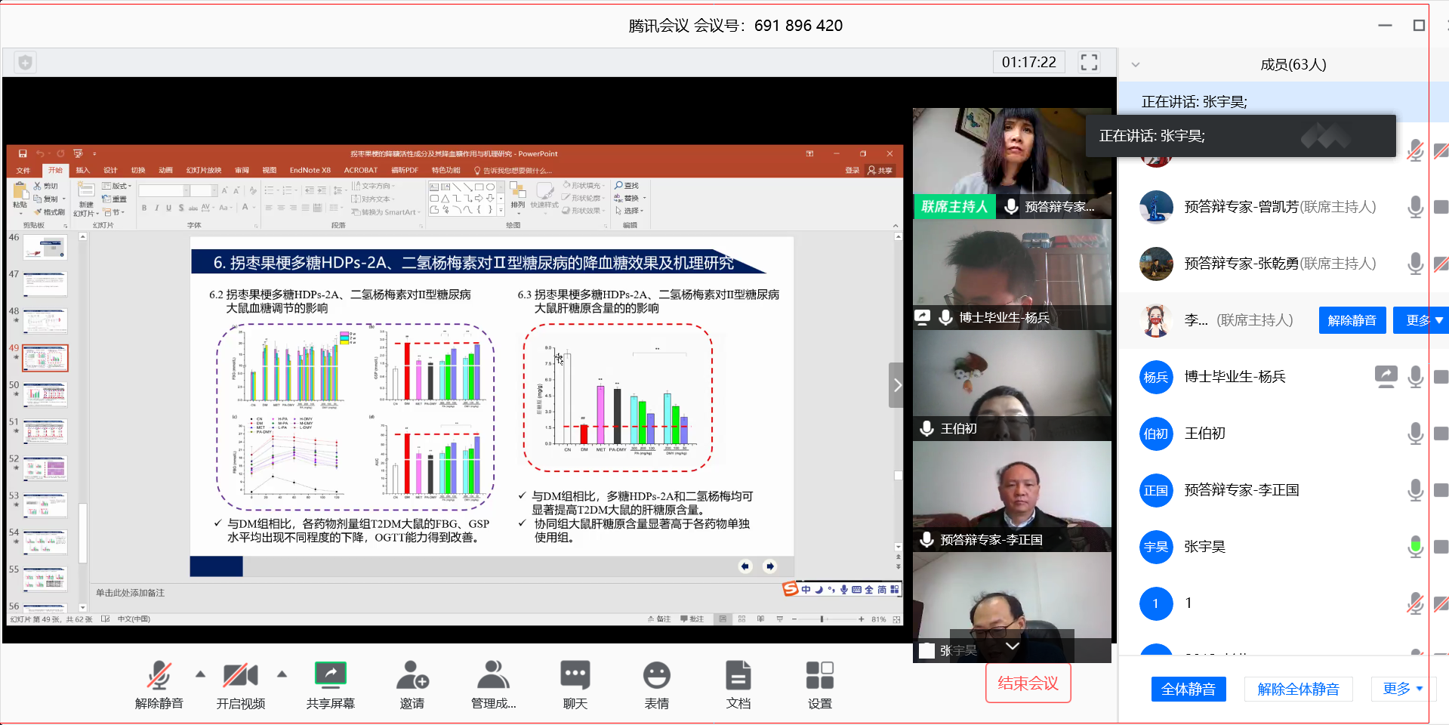The height and width of the screenshot is (725, 1449).
Task: Expand video options arrow beside 开启视频
Action: click(x=282, y=674)
